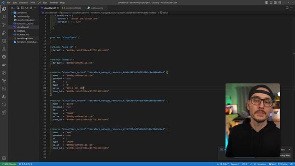295x166 pixels.
Task: Click the Spaces: 2 indentation setting
Action: coord(235,164)
